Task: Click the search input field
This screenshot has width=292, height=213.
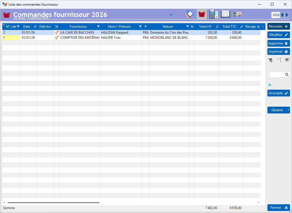Action: pyautogui.click(x=277, y=75)
